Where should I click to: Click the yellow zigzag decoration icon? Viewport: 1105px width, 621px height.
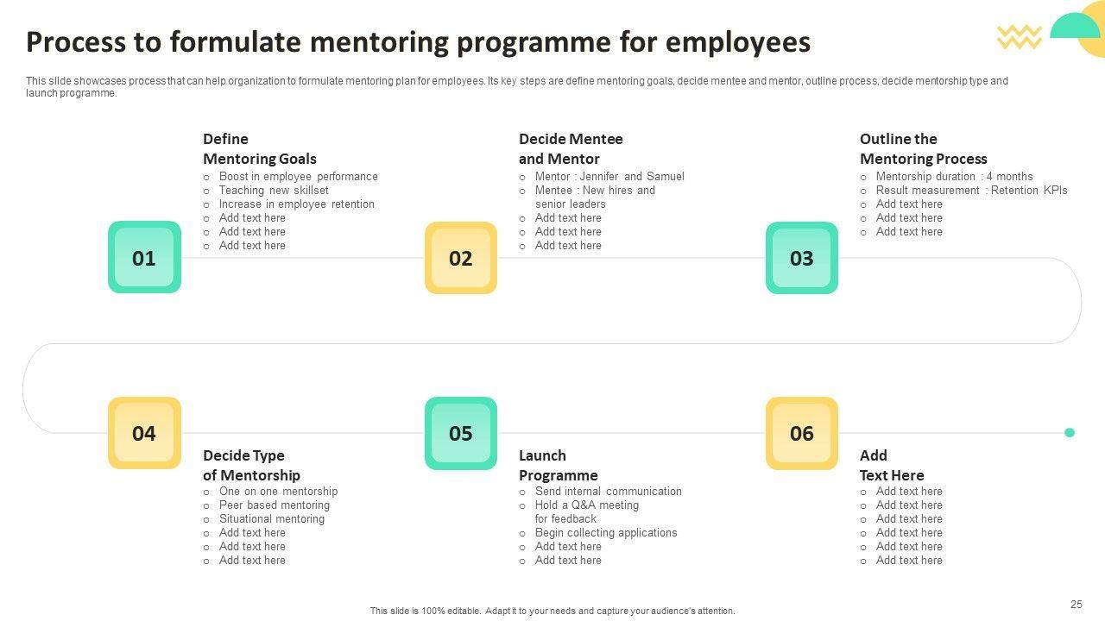point(1020,36)
